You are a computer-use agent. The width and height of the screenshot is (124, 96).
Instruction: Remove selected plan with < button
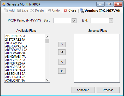pos(62,62)
